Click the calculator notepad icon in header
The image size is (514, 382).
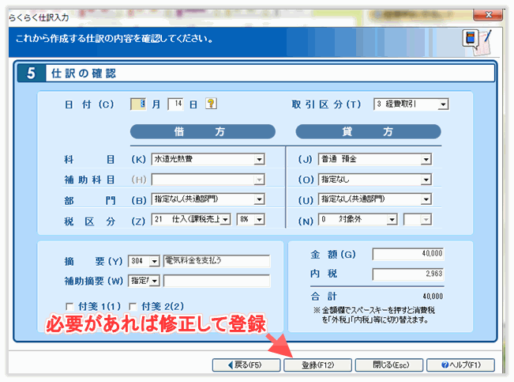coord(478,42)
